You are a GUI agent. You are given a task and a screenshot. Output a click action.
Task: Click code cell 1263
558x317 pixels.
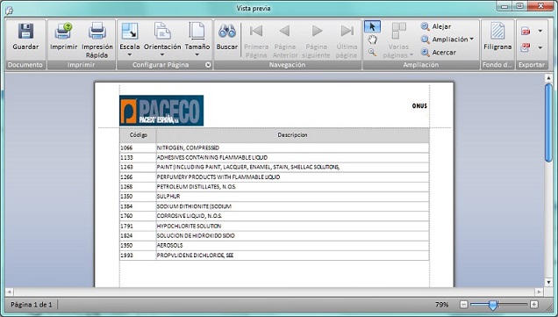point(138,167)
